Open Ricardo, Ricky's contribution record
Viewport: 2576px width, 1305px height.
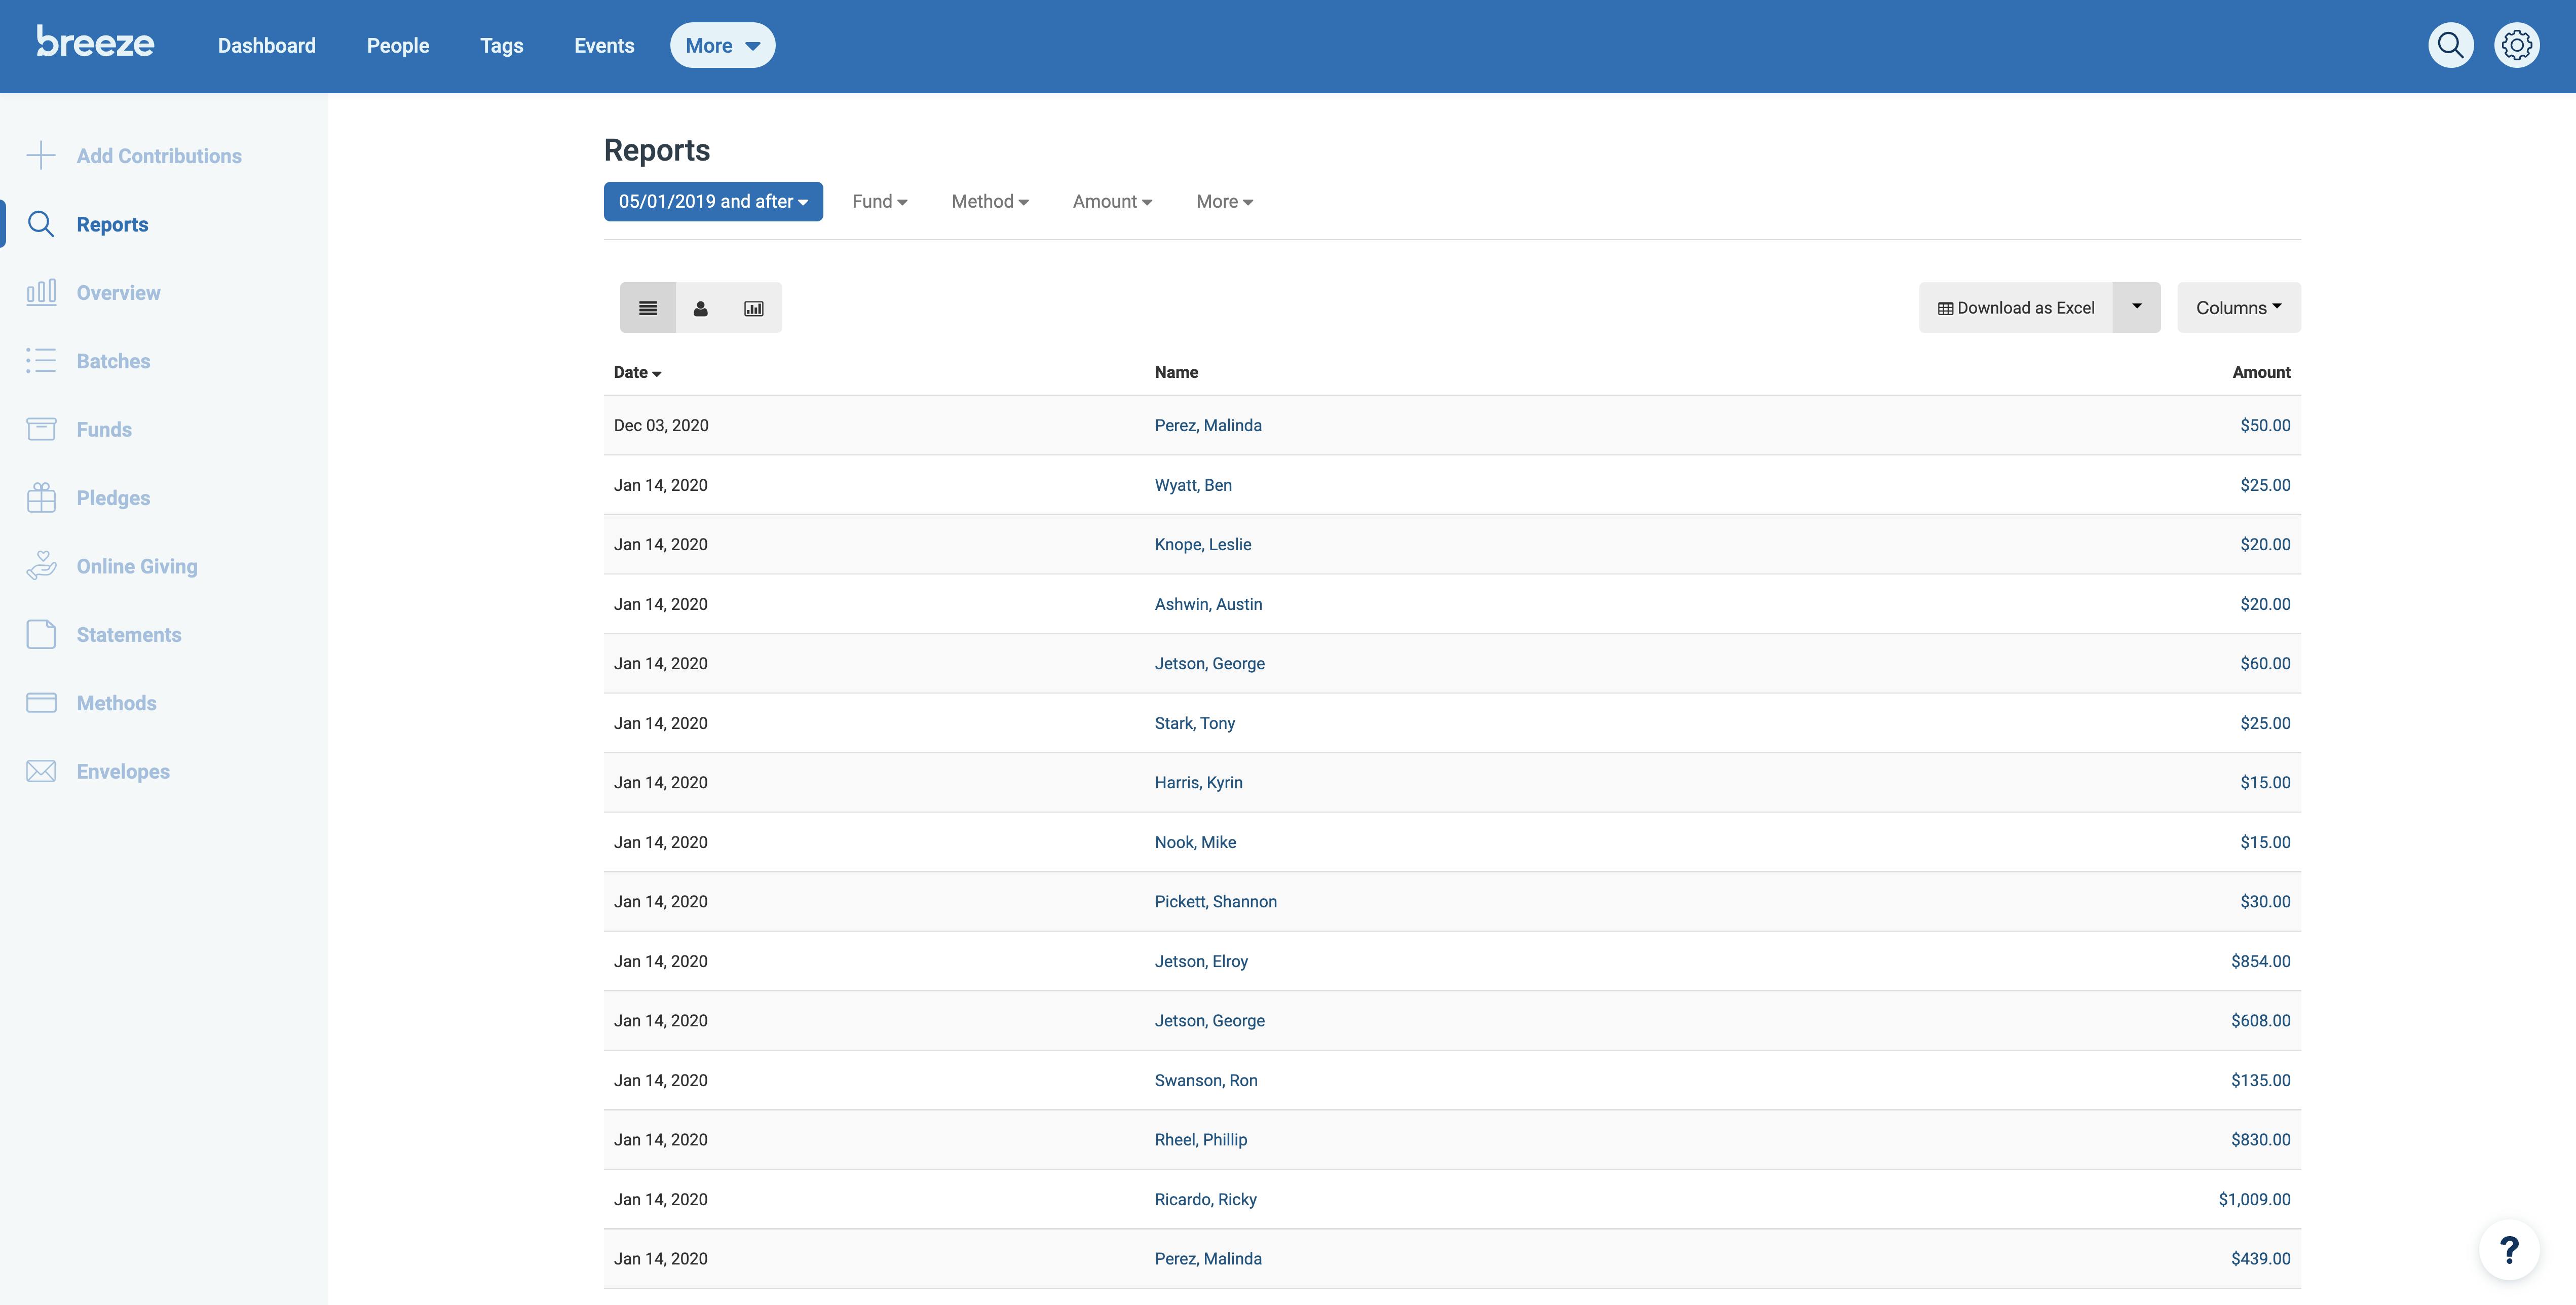(x=1205, y=1198)
